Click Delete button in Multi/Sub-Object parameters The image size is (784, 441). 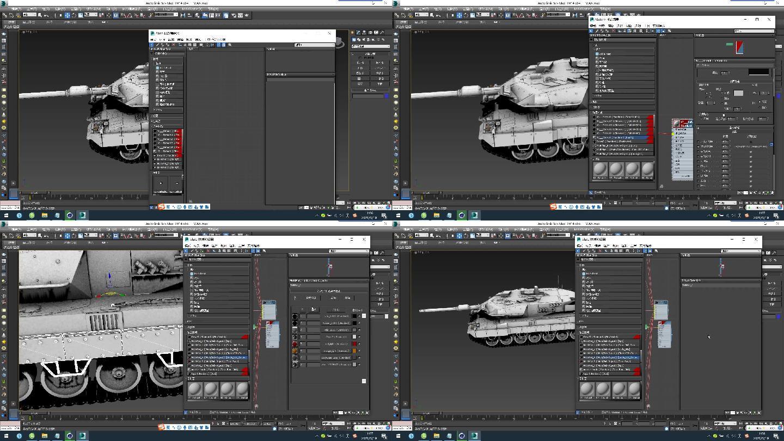click(347, 298)
